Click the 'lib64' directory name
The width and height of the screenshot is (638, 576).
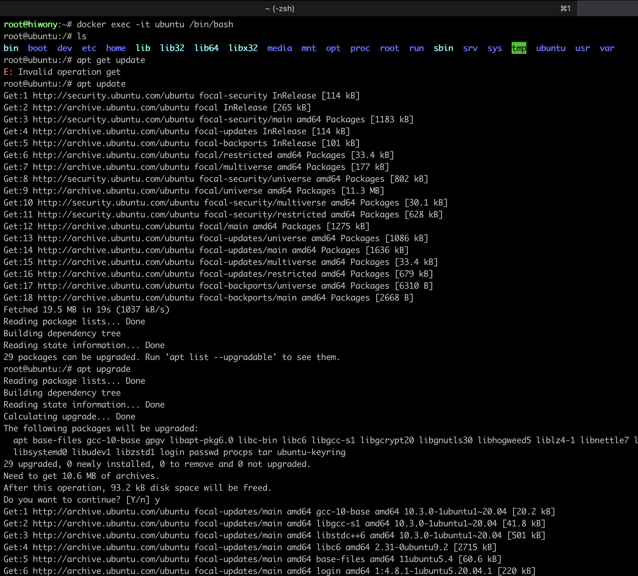pos(206,48)
